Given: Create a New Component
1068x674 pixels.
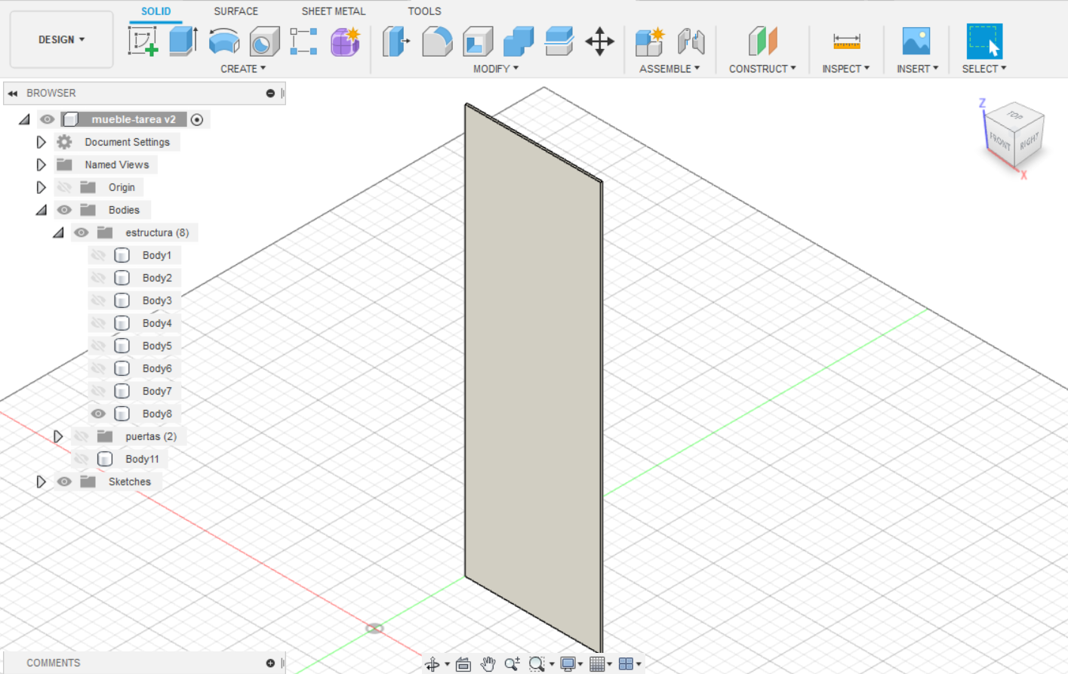Looking at the screenshot, I should [649, 42].
